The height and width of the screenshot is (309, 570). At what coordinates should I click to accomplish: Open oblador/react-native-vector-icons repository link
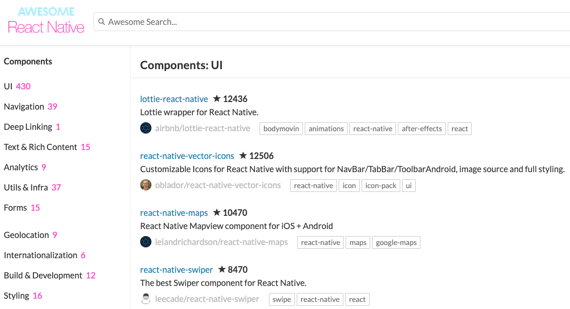[218, 185]
